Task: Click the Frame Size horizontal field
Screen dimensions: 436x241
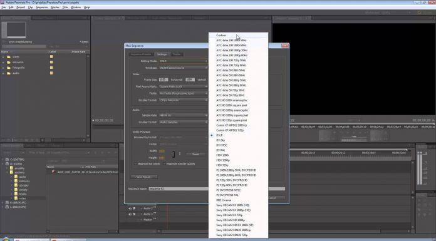Action: click(163, 79)
